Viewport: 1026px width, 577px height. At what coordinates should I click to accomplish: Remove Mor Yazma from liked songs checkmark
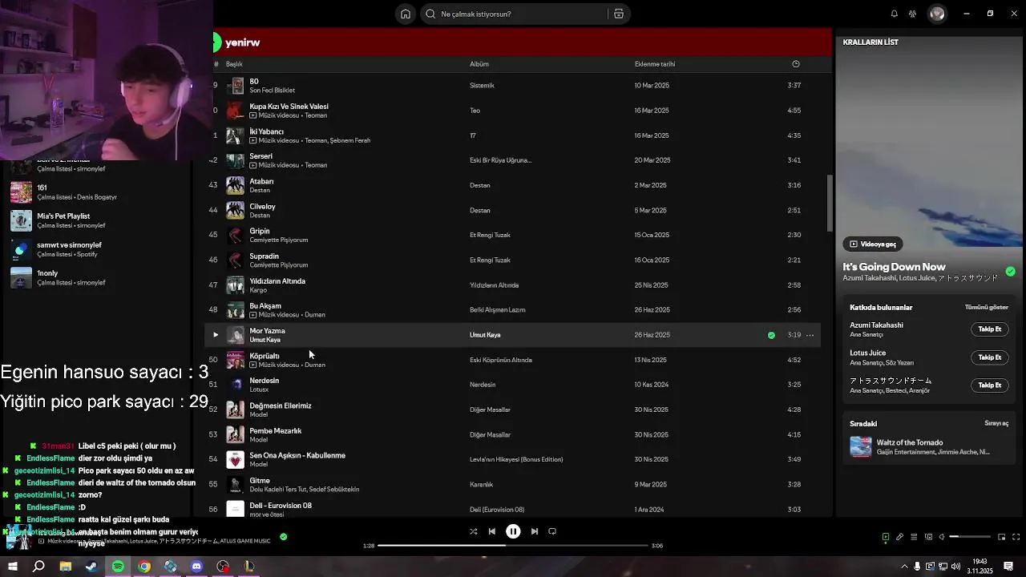[771, 335]
